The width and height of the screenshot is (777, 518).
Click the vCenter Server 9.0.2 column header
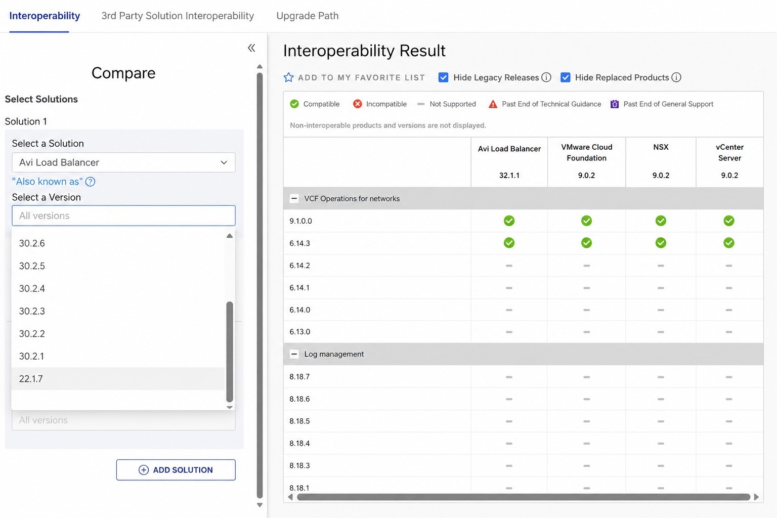pyautogui.click(x=729, y=162)
